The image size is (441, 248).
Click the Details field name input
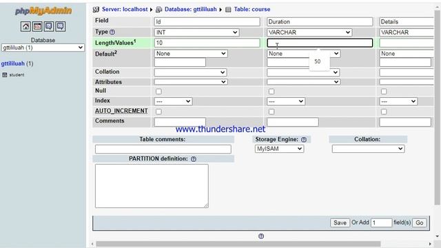407,21
